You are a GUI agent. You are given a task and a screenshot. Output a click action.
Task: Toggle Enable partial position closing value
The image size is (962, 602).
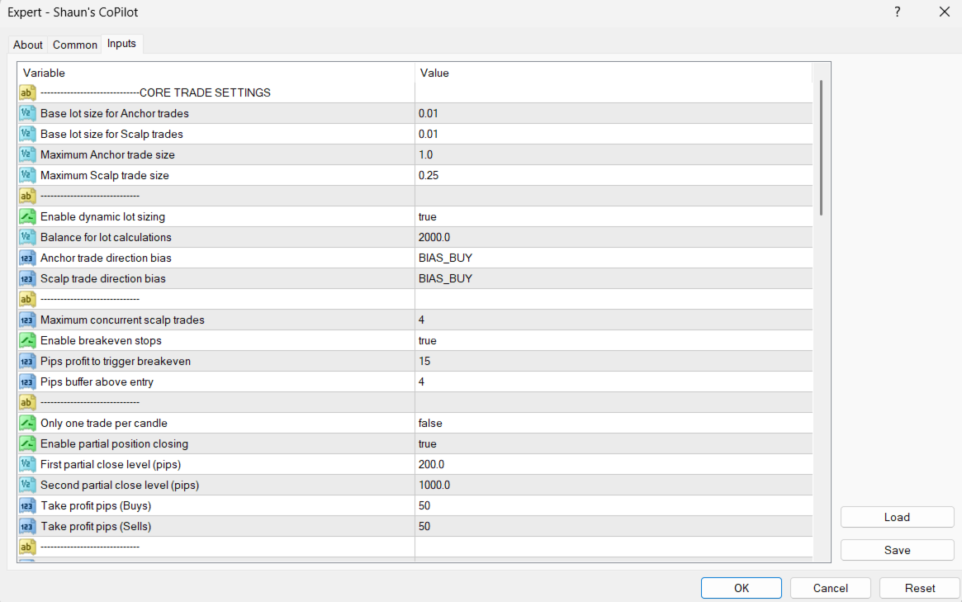point(614,443)
